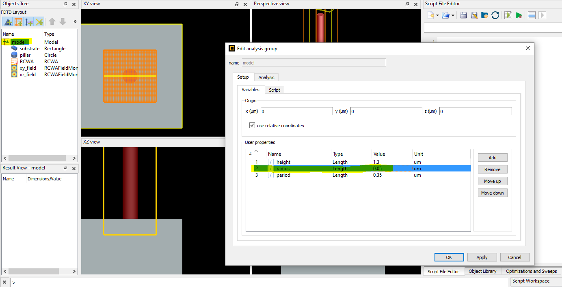Select the pillar item in Objects Tree
Screen dimensions: 562x287
[25, 55]
